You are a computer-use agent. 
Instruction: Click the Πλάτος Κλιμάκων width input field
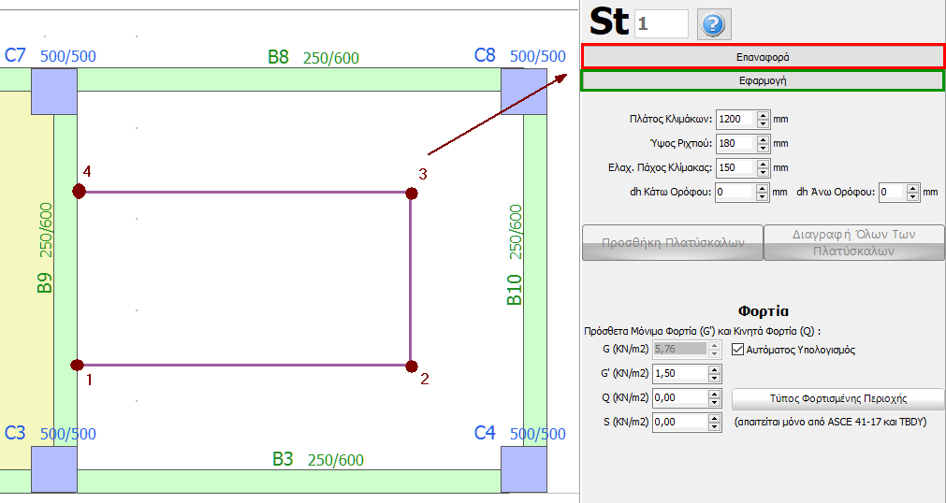point(735,120)
